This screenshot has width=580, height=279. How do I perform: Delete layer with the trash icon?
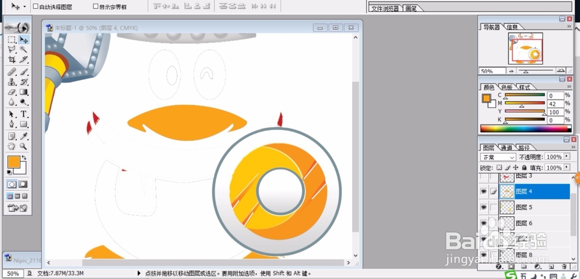(564, 266)
